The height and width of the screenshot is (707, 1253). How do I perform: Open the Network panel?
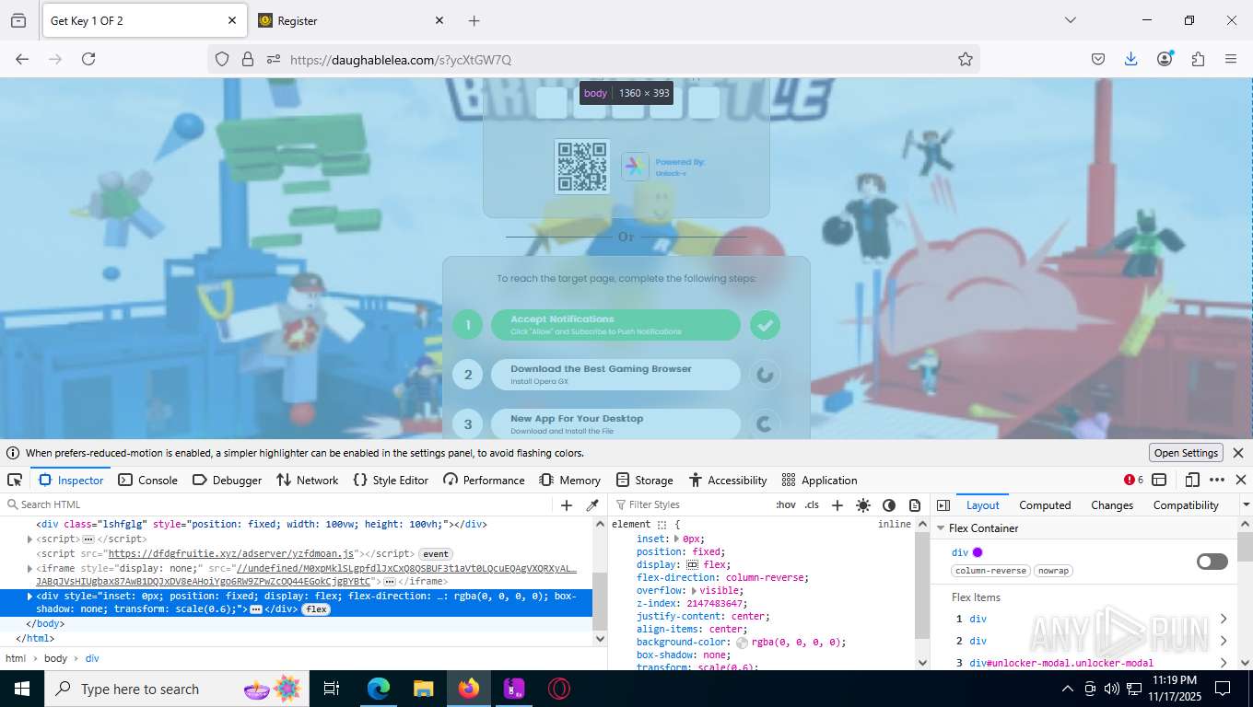pos(308,480)
